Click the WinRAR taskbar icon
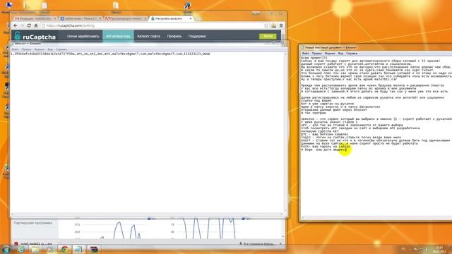The width and height of the screenshot is (452, 254). (x=94, y=249)
